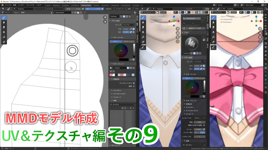The height and width of the screenshot is (150, 268).
Task: Open 画像* menu in image editor
Action: pyautogui.click(x=23, y=12)
